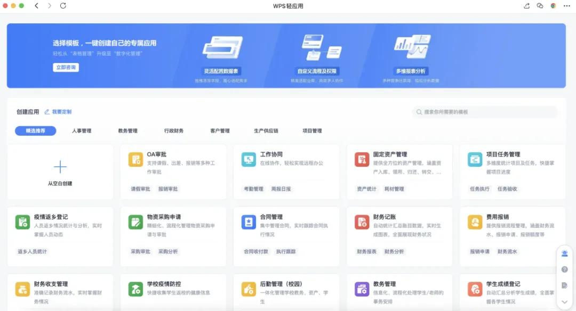Click the 报销审批 tag

coord(168,189)
